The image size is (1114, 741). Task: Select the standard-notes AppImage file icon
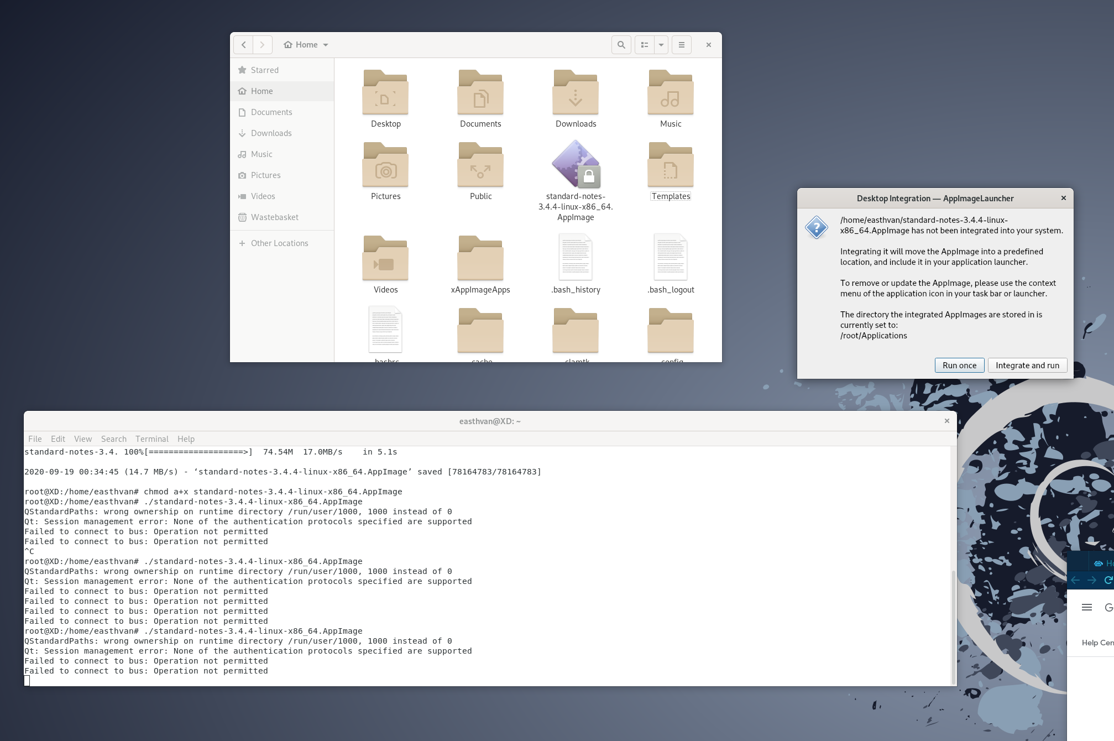pos(576,164)
